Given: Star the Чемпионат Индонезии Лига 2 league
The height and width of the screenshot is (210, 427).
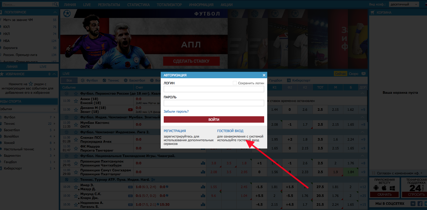Looking at the screenshot, I should tap(76, 132).
